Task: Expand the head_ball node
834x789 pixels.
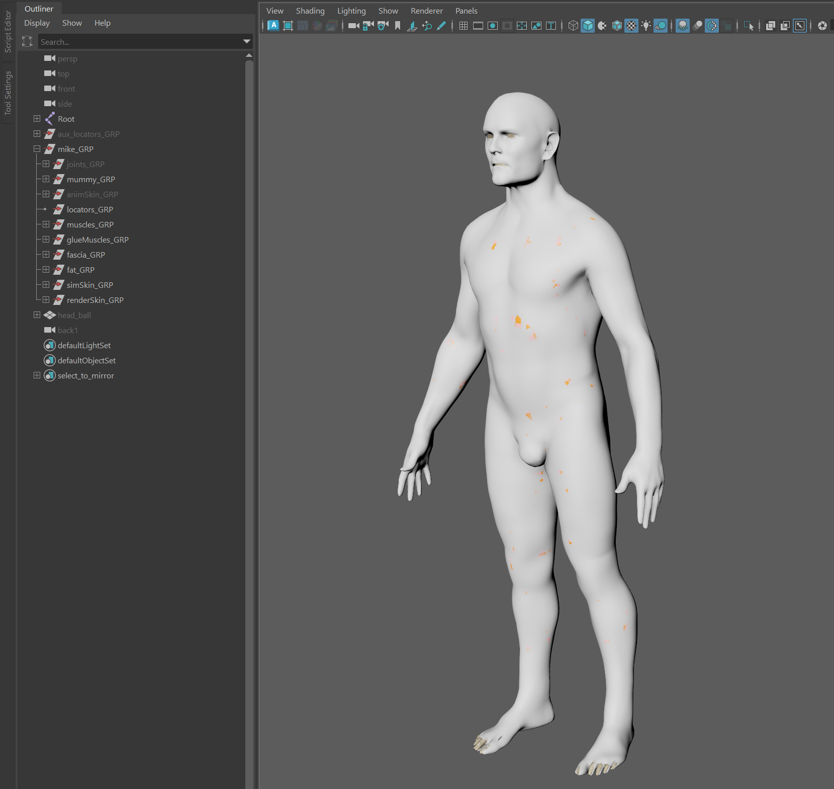Action: click(37, 314)
